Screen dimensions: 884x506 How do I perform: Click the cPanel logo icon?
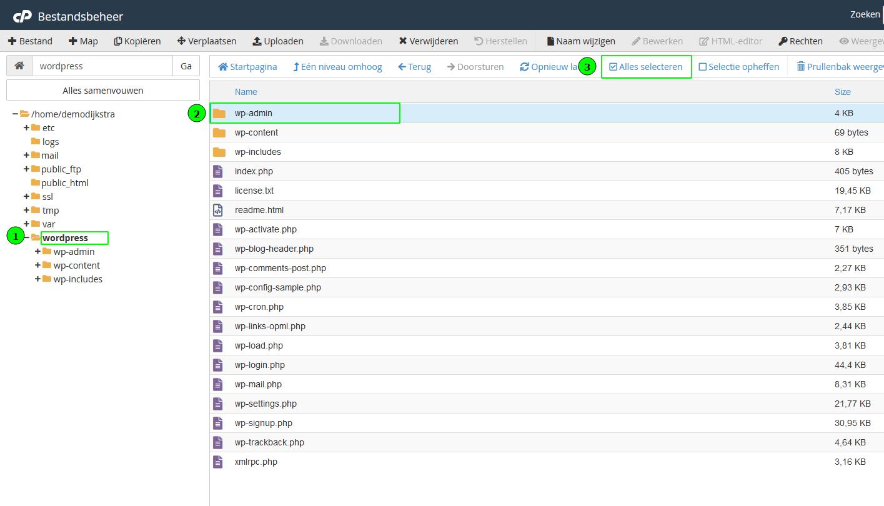coord(22,16)
